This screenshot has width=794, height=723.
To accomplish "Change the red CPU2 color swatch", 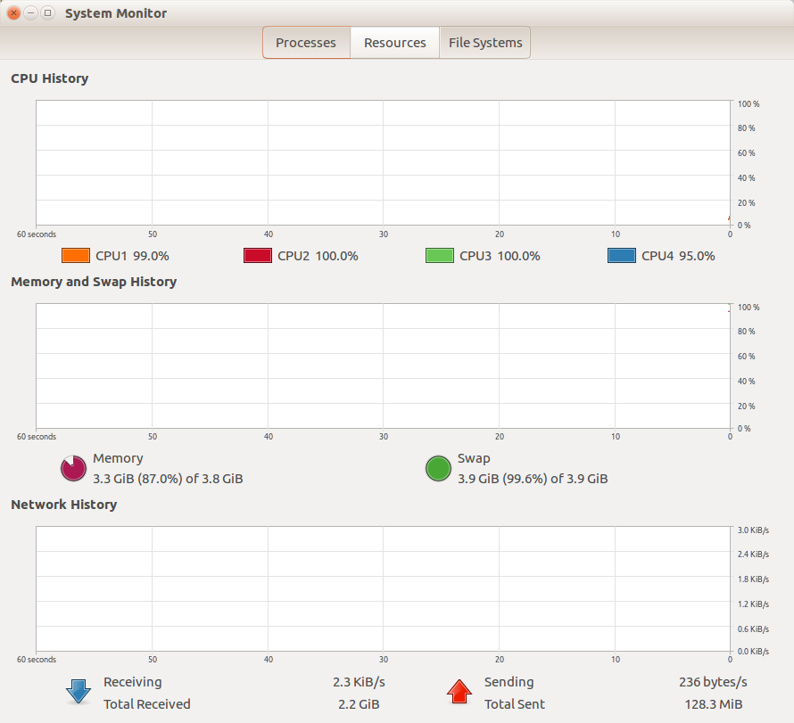I will (x=258, y=256).
